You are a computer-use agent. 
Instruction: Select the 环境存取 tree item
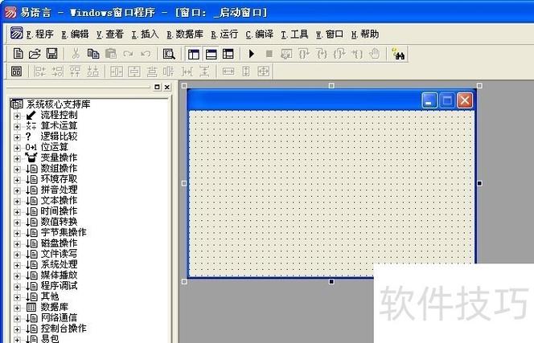59,179
